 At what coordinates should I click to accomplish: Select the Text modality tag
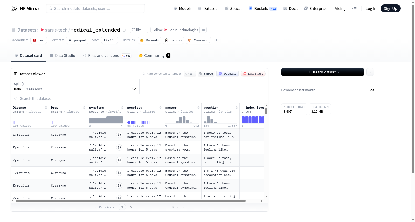pyautogui.click(x=39, y=40)
